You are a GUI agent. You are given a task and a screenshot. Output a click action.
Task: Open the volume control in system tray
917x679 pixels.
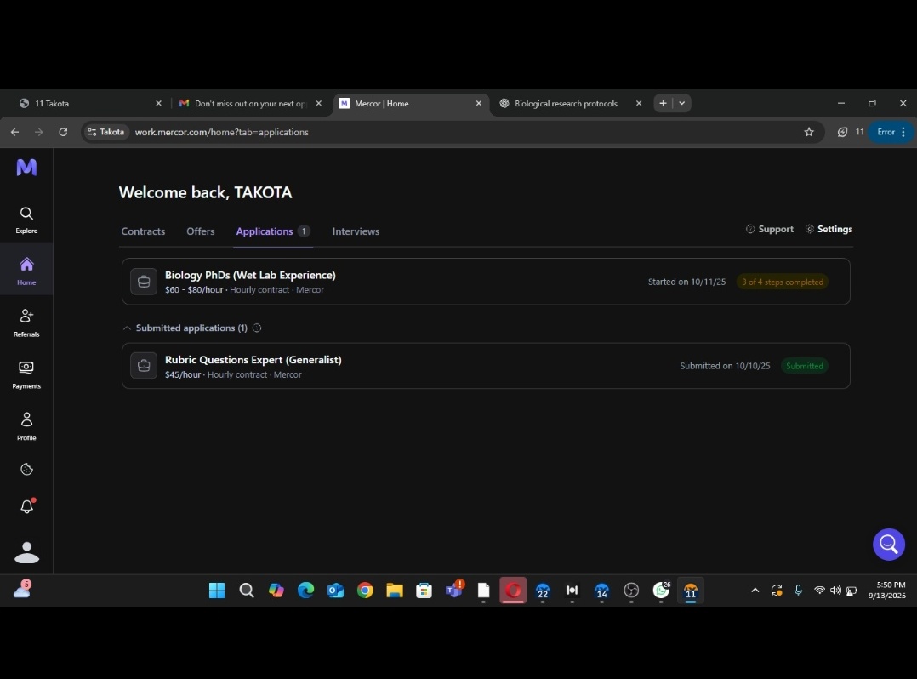pos(835,591)
